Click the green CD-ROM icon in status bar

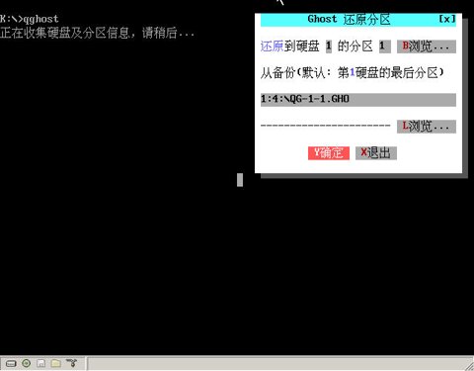(26, 363)
